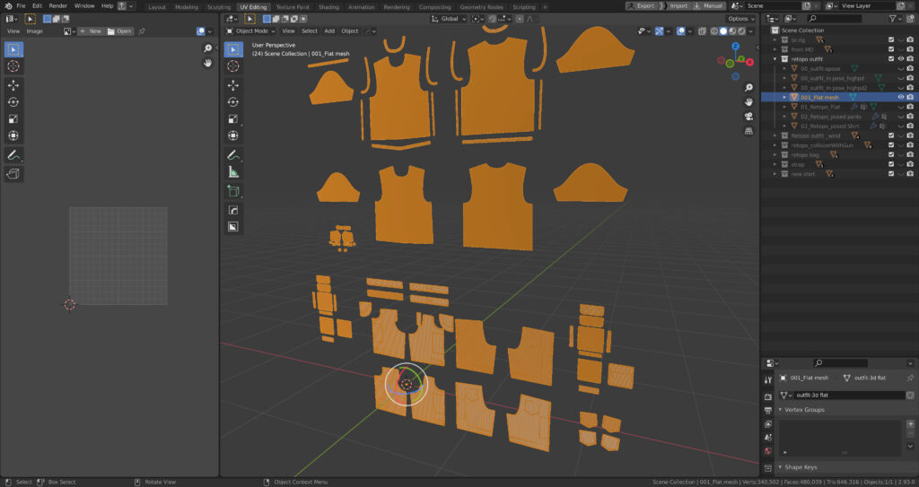Select the Add Cube tool
The image size is (919, 487).
233,191
